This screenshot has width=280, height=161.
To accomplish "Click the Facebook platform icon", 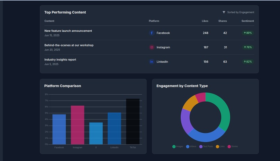I will tap(151, 33).
